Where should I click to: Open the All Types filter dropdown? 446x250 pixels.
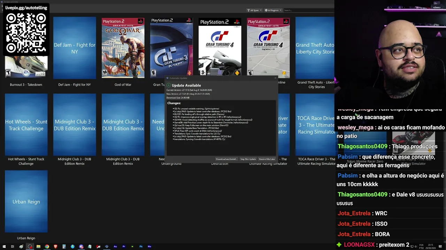click(x=254, y=10)
